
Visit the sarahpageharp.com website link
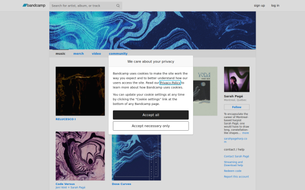[x=235, y=140]
